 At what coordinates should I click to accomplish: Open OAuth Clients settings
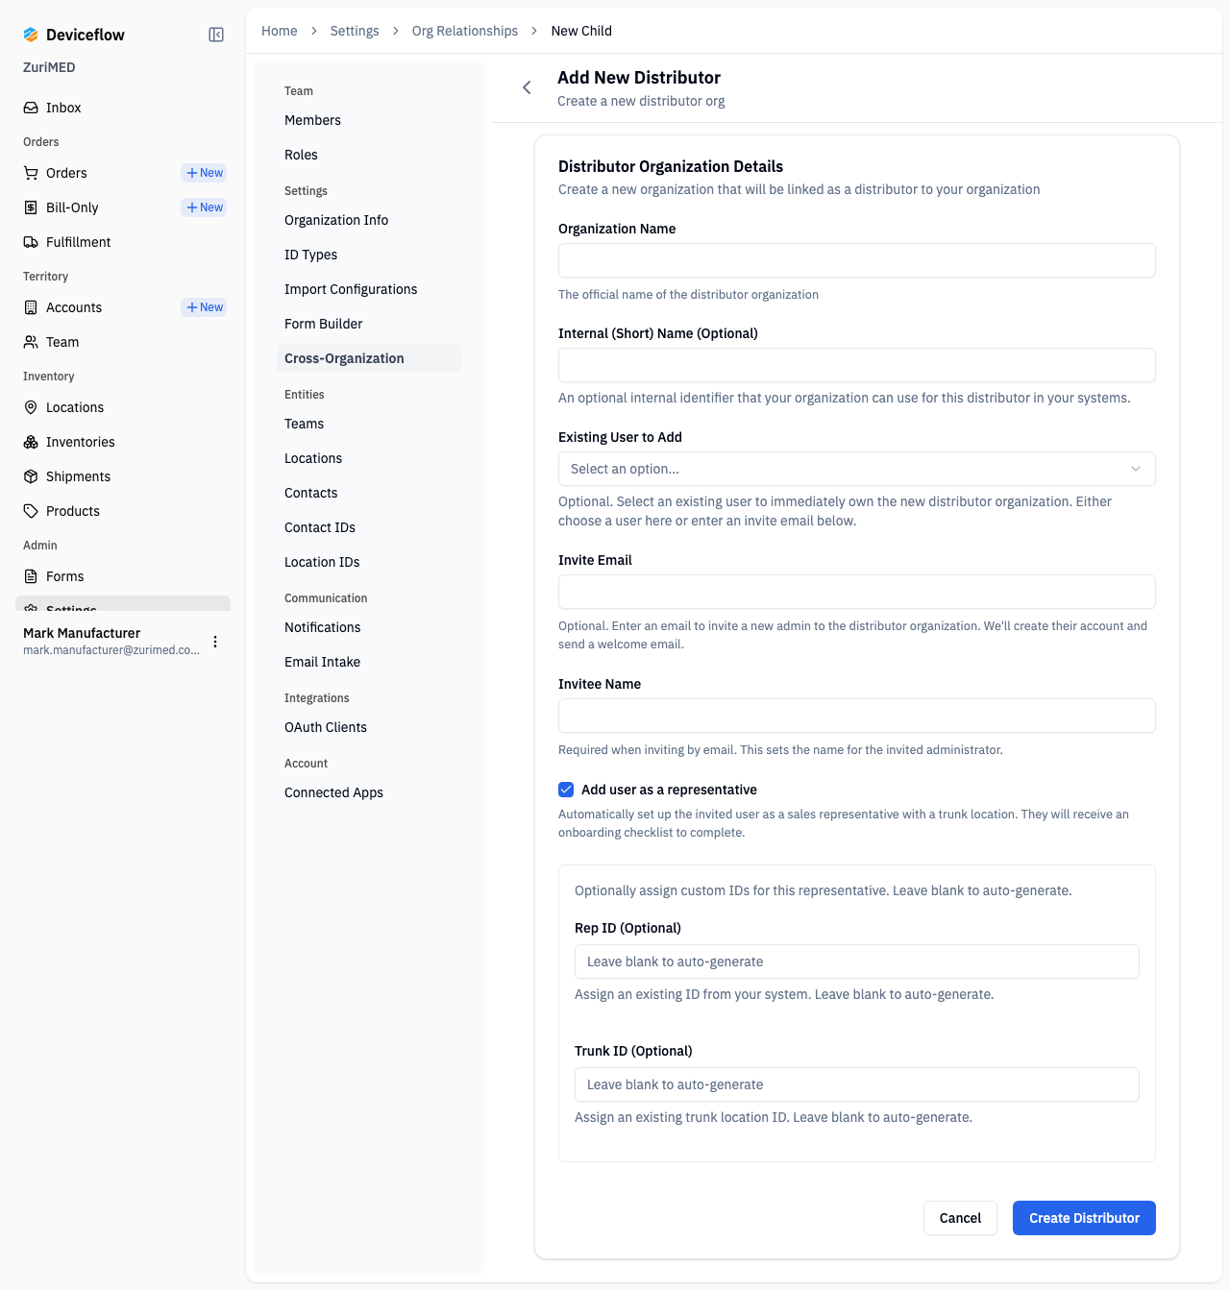click(369, 727)
